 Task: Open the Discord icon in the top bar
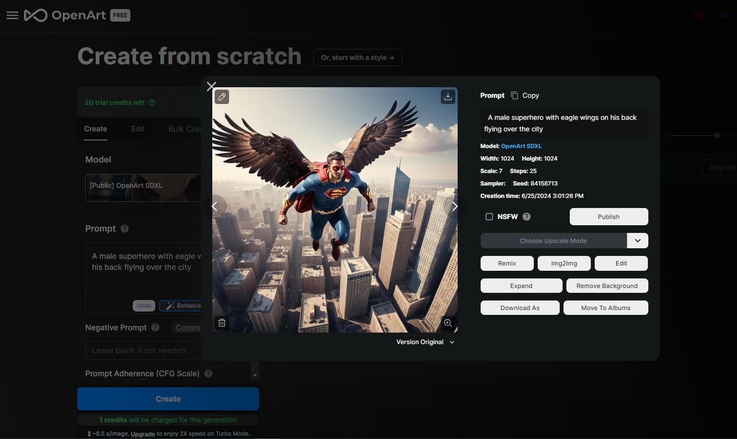click(724, 15)
